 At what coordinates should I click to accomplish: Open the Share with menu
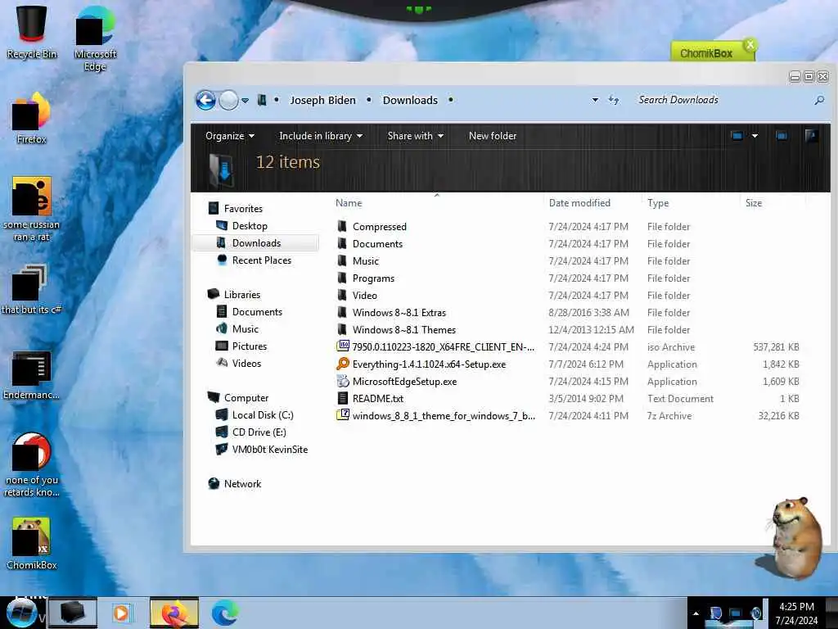[x=415, y=136]
